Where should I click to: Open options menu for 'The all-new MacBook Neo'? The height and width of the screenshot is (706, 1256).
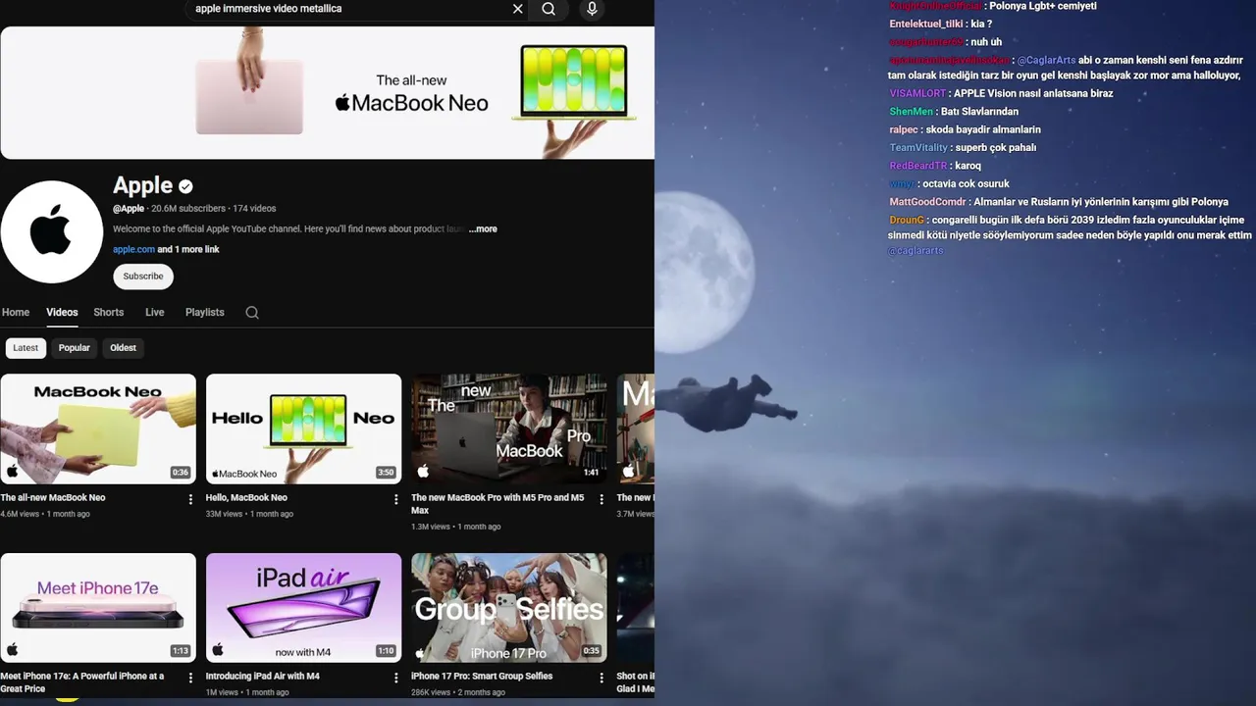[190, 499]
